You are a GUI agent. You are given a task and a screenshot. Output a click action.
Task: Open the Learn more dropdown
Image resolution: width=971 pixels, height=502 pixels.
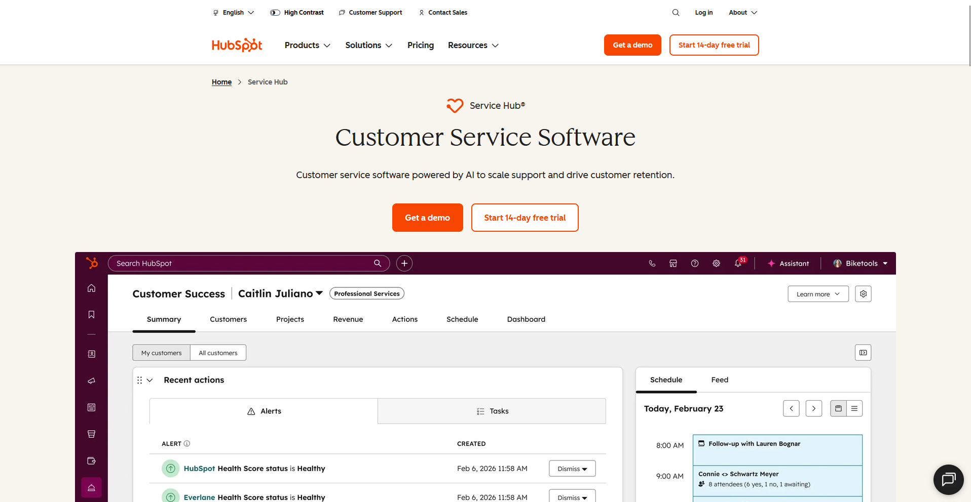tap(818, 294)
